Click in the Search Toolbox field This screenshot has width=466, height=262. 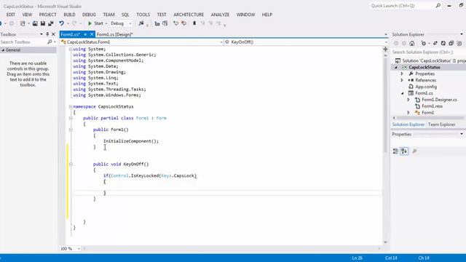[x=23, y=42]
